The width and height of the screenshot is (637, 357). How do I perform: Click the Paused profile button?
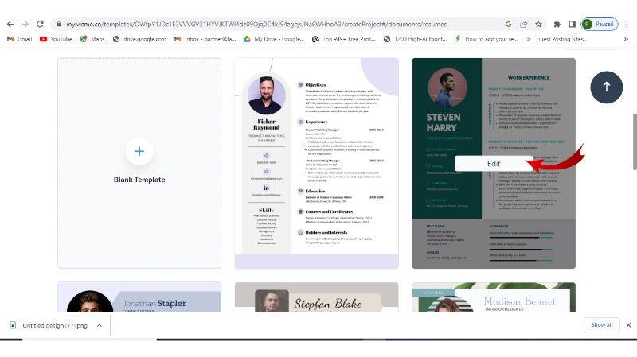(599, 25)
